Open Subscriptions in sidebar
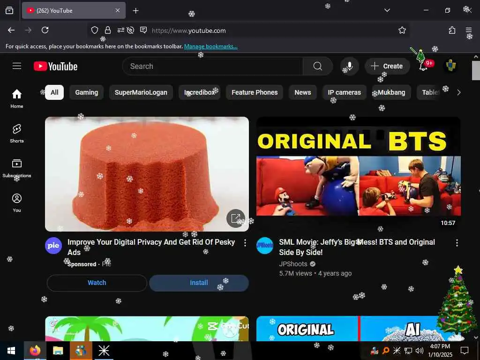The height and width of the screenshot is (360, 480). click(17, 168)
